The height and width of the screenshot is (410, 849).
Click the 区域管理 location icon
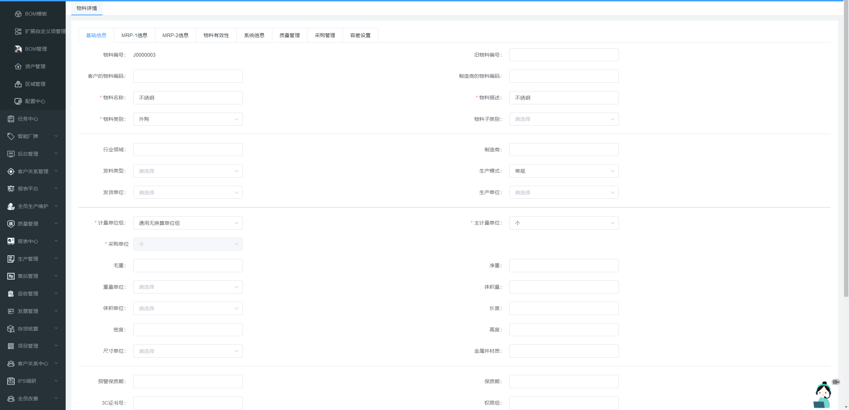18,84
